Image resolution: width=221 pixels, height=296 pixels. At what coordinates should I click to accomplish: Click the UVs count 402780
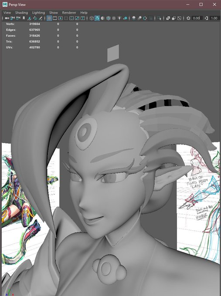pyautogui.click(x=34, y=47)
